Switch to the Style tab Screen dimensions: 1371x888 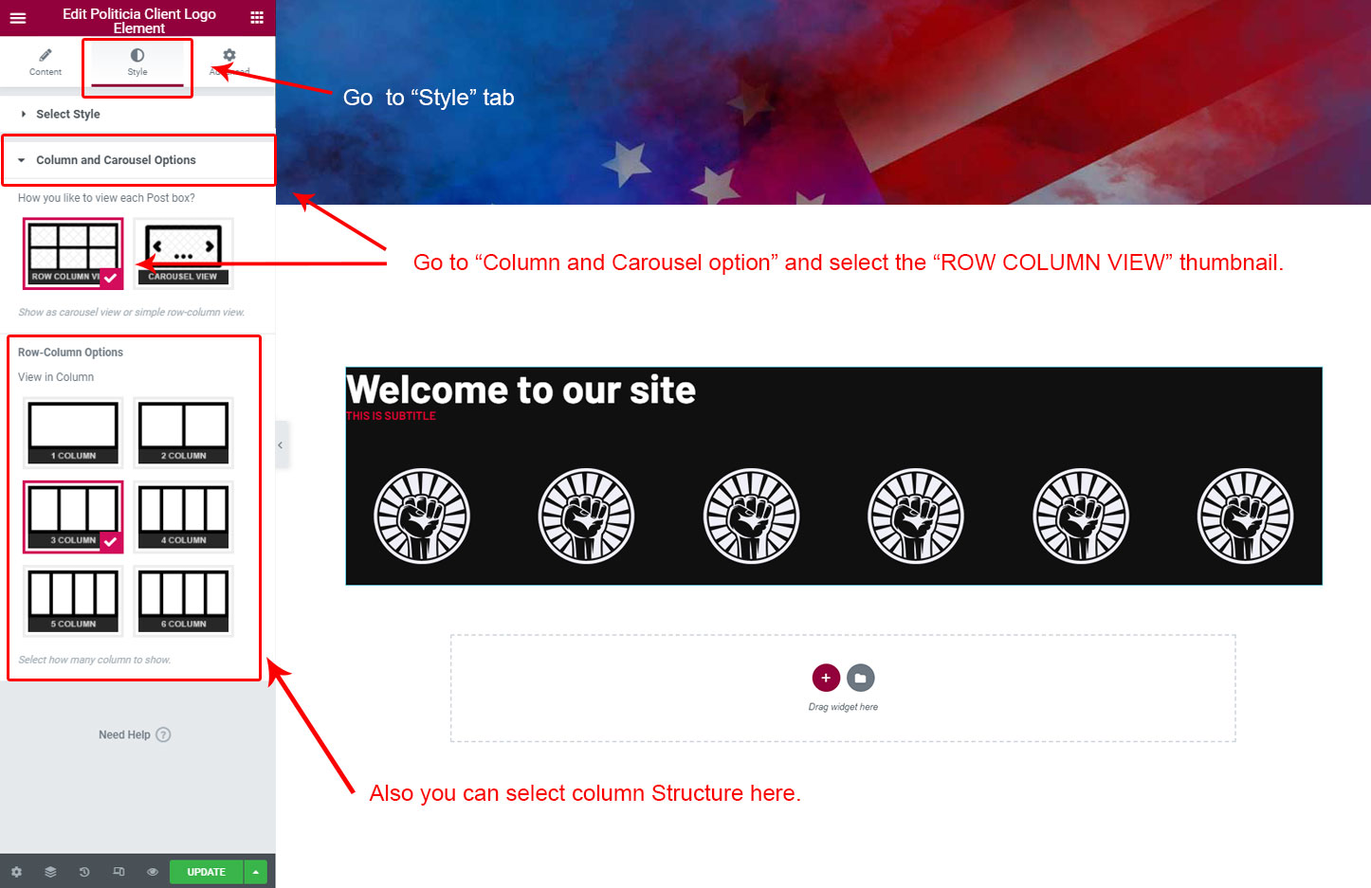[137, 62]
